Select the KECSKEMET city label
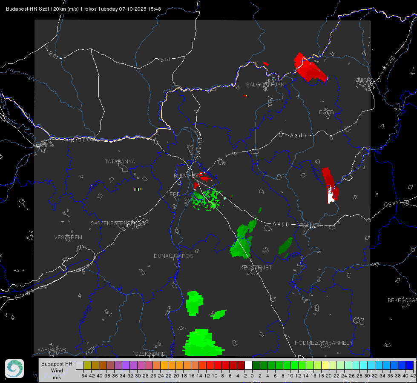 click(256, 268)
